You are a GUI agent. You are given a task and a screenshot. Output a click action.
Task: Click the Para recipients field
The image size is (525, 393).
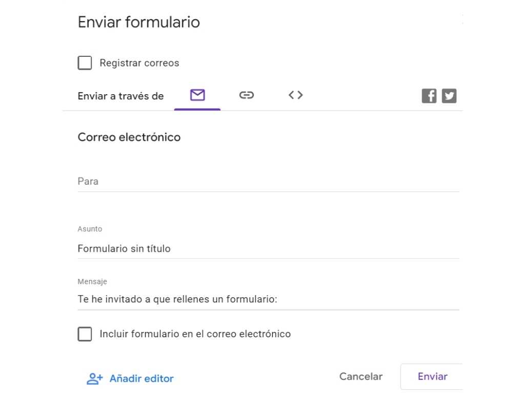pos(267,182)
